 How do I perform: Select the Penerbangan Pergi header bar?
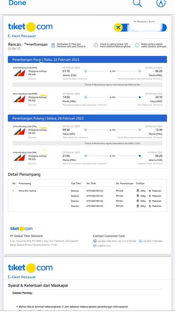(87, 59)
